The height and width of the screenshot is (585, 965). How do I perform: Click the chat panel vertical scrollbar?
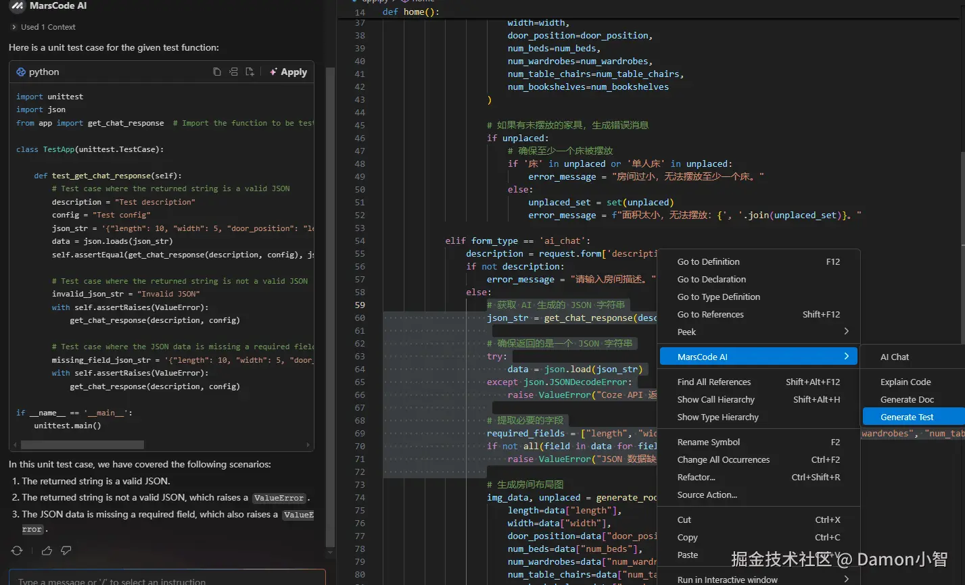click(x=330, y=304)
